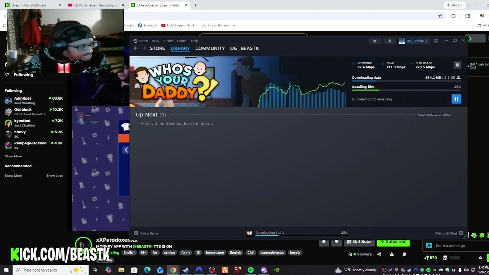Image resolution: width=489 pixels, height=275 pixels.
Task: Open Steam notifications bell
Action: pyautogui.click(x=390, y=41)
